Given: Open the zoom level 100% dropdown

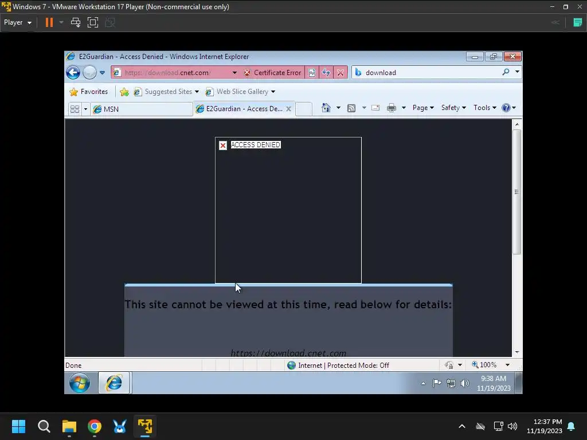Looking at the screenshot, I should [508, 365].
